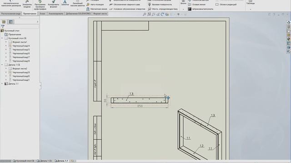Select the Штриховка/заполнить tool
The image size is (291, 163).
[x=201, y=9]
